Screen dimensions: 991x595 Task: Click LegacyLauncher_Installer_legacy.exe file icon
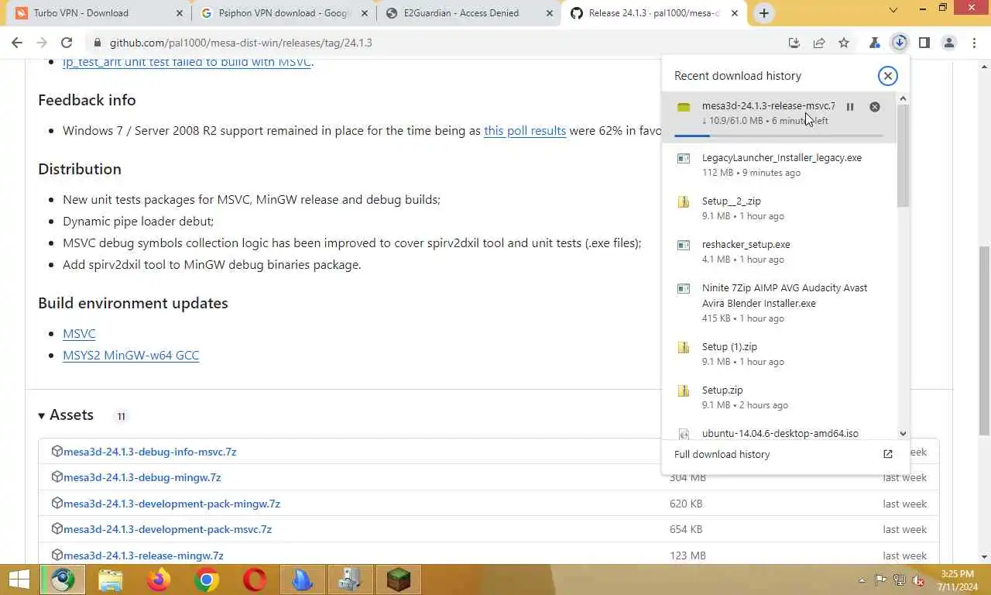(x=684, y=158)
